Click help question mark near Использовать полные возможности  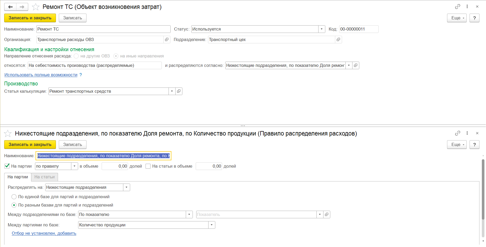(x=81, y=75)
